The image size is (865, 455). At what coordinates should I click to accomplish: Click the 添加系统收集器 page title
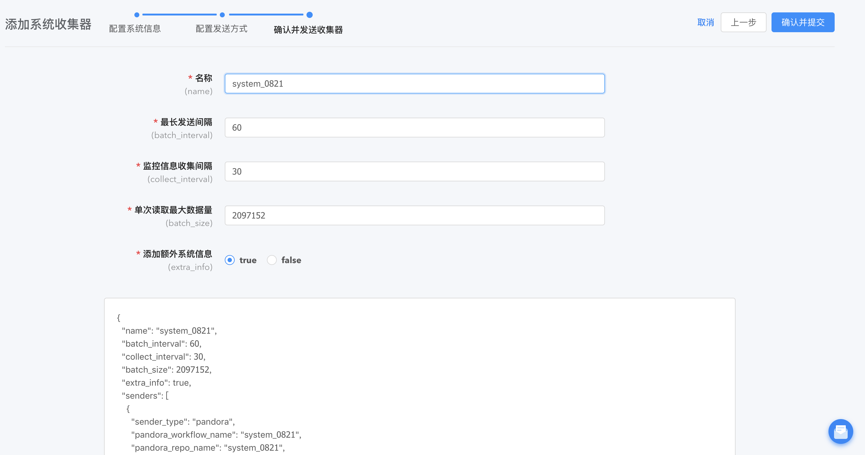[x=48, y=24]
